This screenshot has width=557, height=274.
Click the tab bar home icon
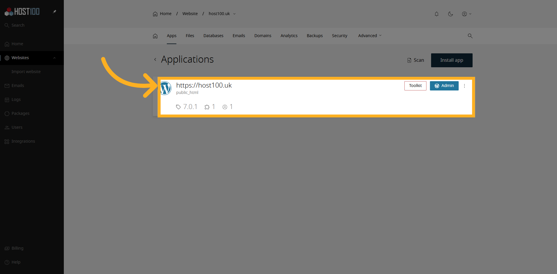[x=155, y=36]
